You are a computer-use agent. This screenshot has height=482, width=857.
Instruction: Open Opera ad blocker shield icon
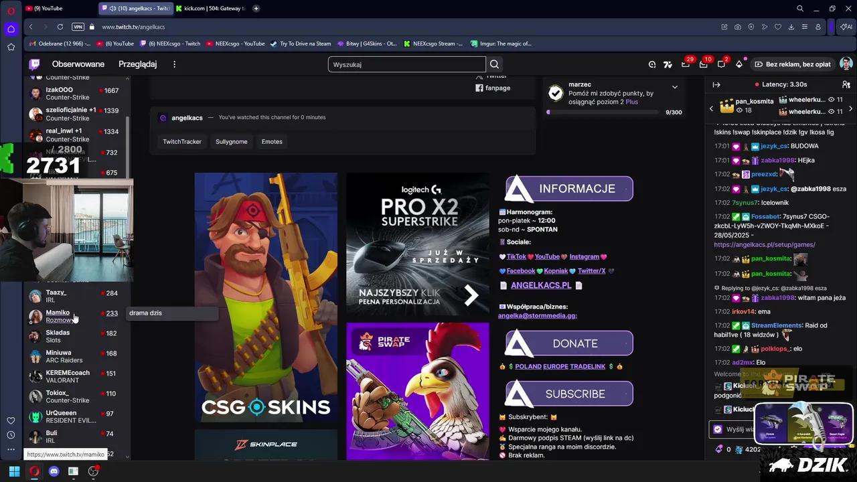[x=751, y=27]
